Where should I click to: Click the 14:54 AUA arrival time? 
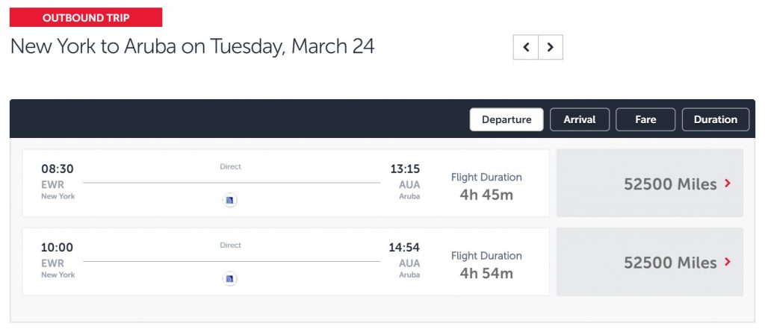click(x=405, y=248)
